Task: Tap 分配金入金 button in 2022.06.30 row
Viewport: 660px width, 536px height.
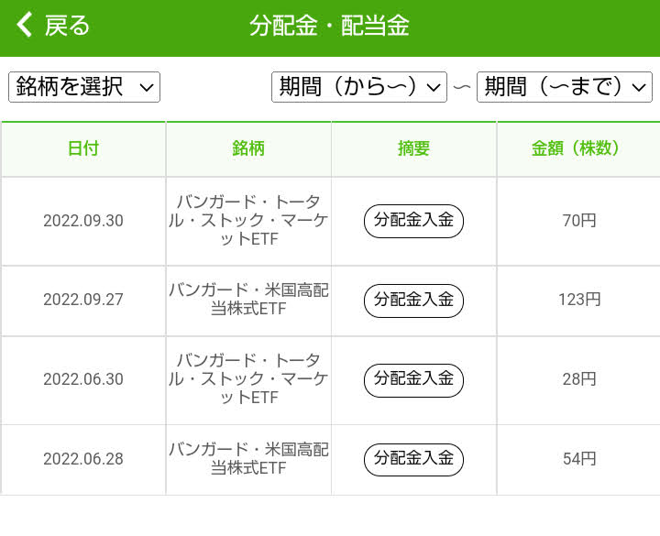Action: point(413,378)
